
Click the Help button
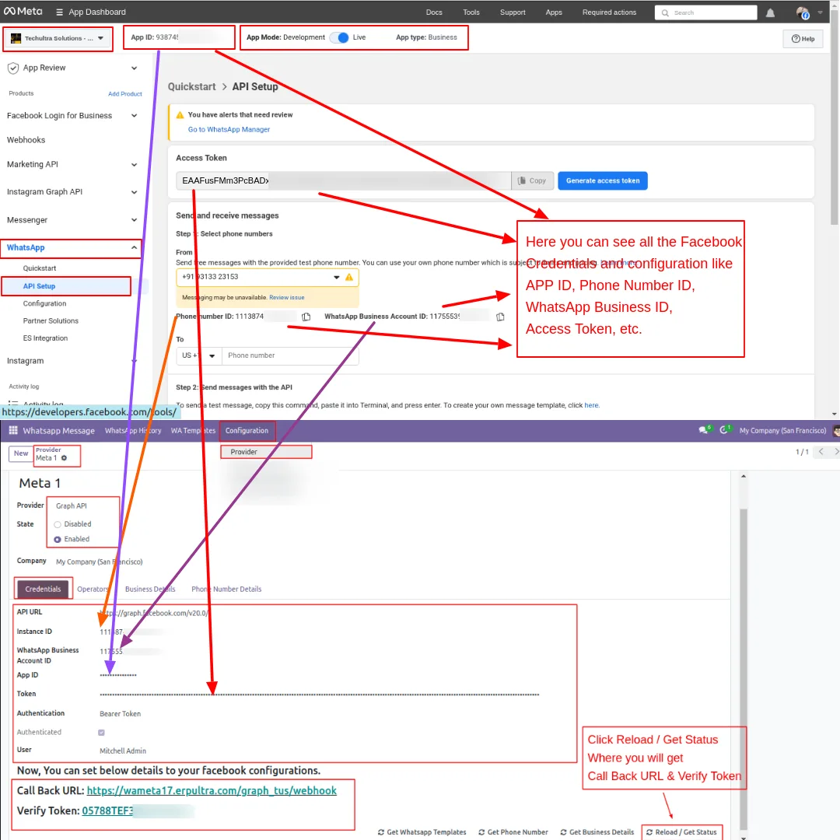[x=803, y=39]
